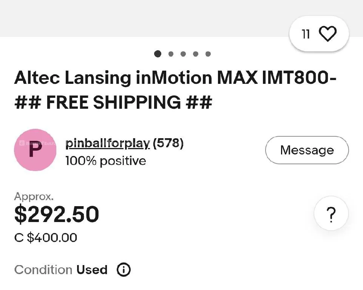
Task: Click the pink P seller avatar
Action: click(x=35, y=150)
